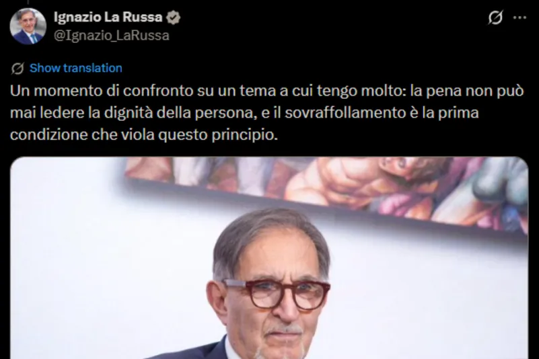539x359 pixels.
Task: Click the display name Ignazio La Russa
Action: [x=108, y=17]
